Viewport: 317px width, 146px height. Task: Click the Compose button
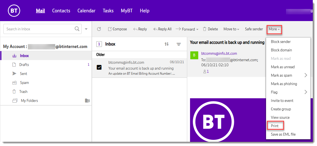pyautogui.click(x=117, y=29)
